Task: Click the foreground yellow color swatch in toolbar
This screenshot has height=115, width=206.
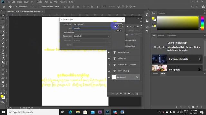Action: point(2,96)
